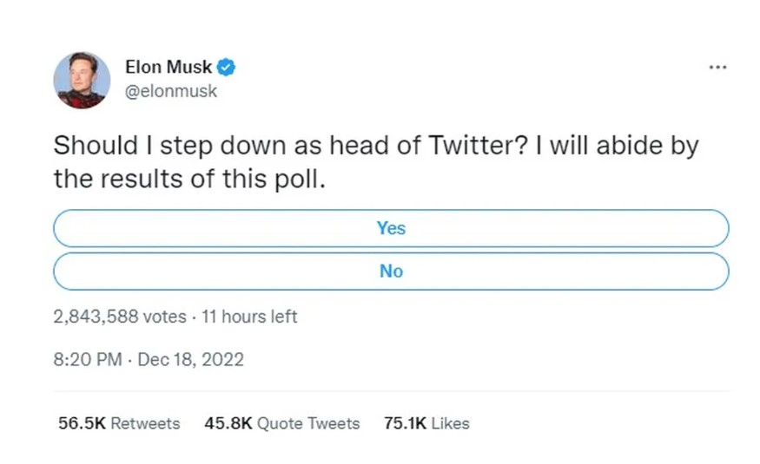The width and height of the screenshot is (760, 464).
Task: Click the white area below the stats row
Action: [x=391, y=449]
